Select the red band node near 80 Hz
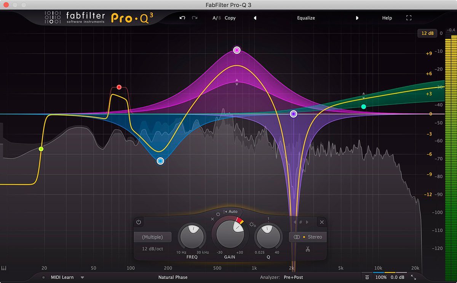The image size is (457, 283). point(119,87)
